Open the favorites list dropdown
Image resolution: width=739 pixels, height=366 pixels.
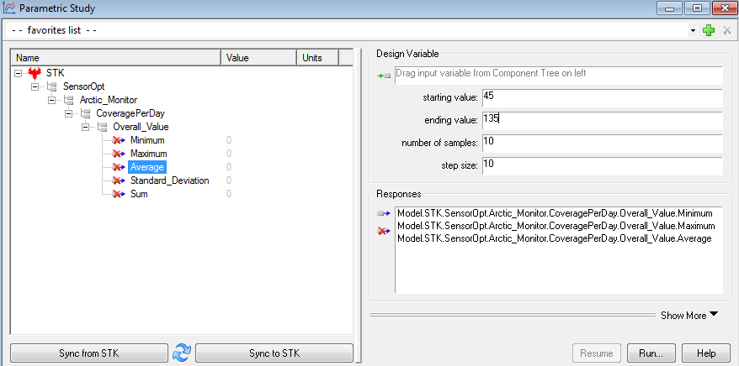[693, 30]
